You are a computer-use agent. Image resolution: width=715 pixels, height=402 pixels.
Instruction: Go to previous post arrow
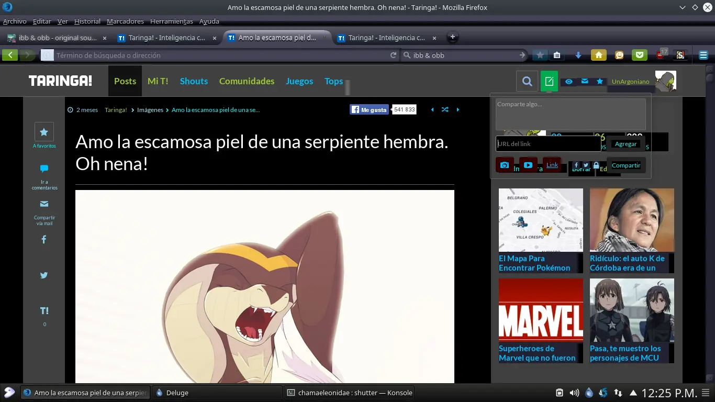pos(432,109)
